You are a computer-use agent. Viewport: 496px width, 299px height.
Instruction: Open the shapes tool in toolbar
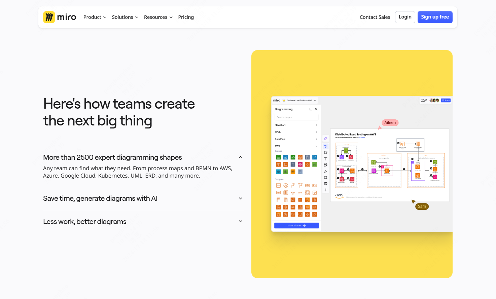tap(326, 165)
